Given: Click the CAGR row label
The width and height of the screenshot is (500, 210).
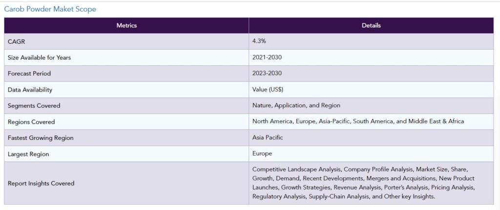Looking at the screenshot, I should tap(16, 41).
